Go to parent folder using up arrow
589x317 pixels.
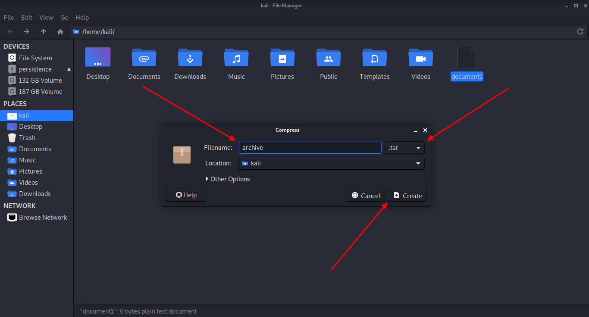point(44,31)
